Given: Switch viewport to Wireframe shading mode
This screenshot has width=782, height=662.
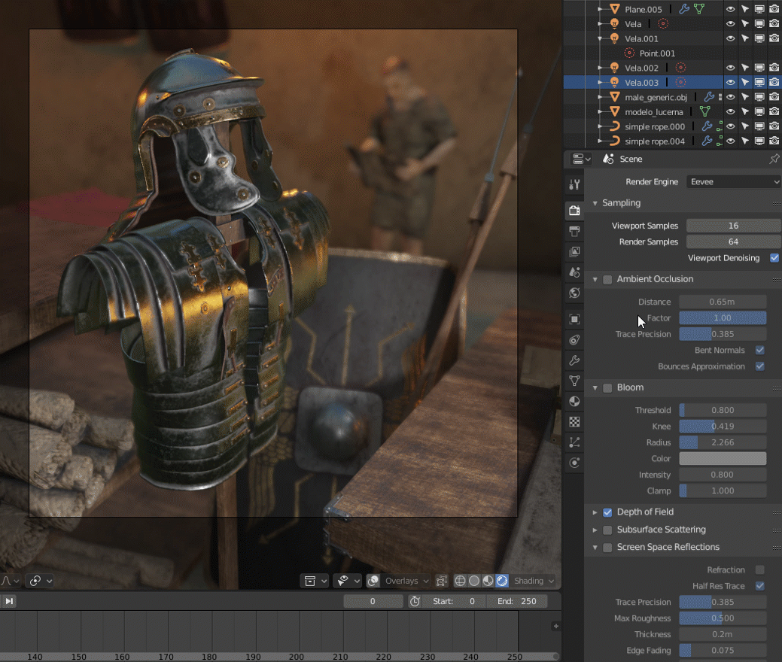Looking at the screenshot, I should 461,581.
